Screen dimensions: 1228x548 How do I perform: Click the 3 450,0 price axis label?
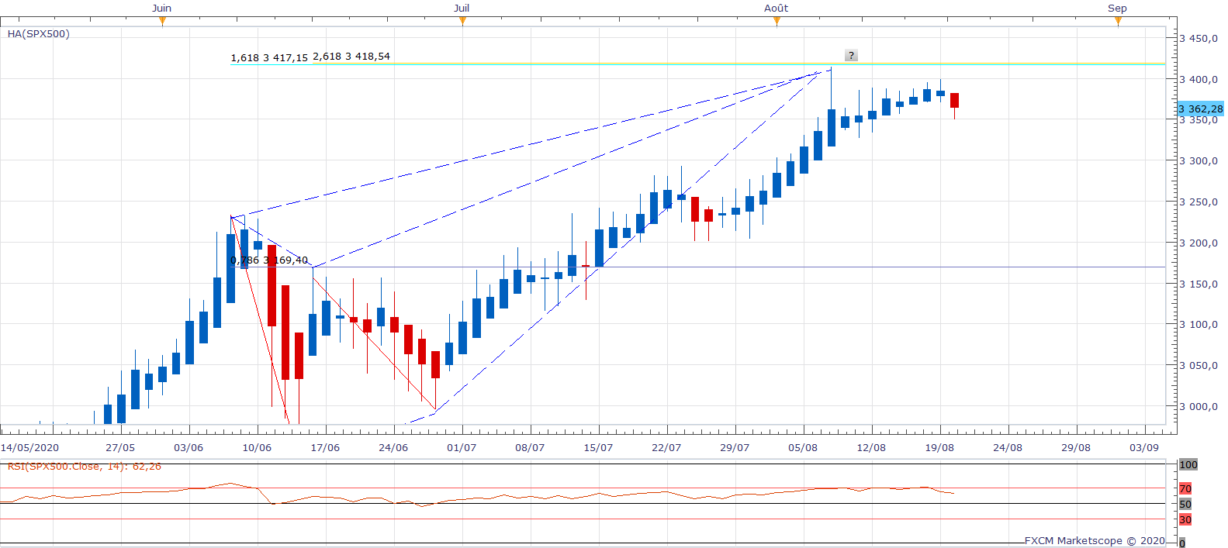(1199, 38)
